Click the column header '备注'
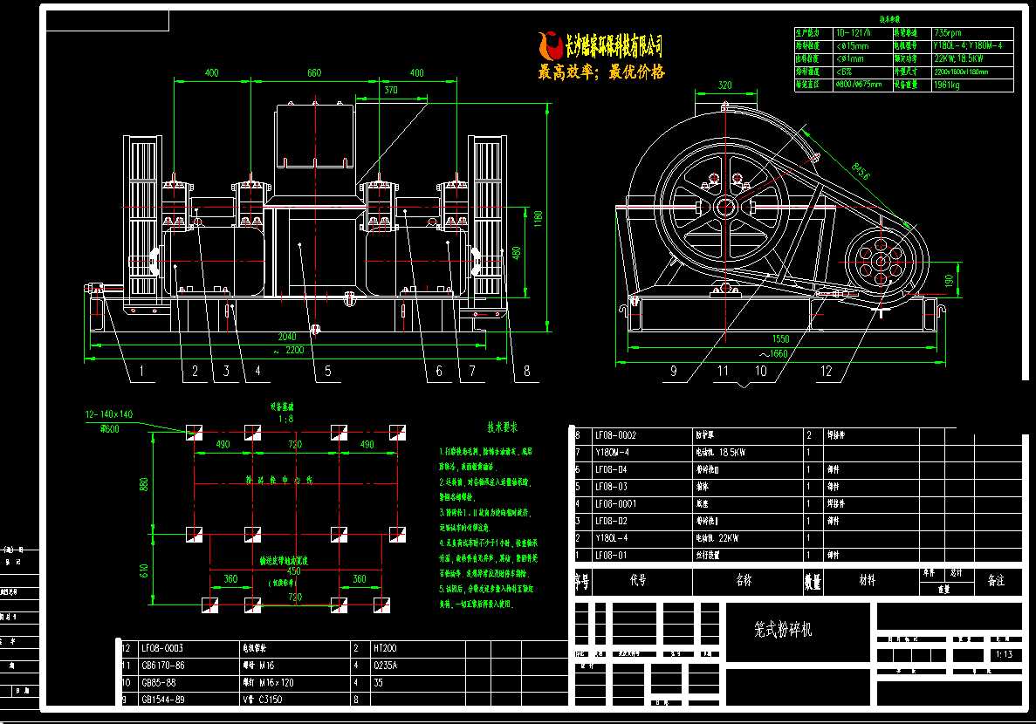 coord(996,580)
